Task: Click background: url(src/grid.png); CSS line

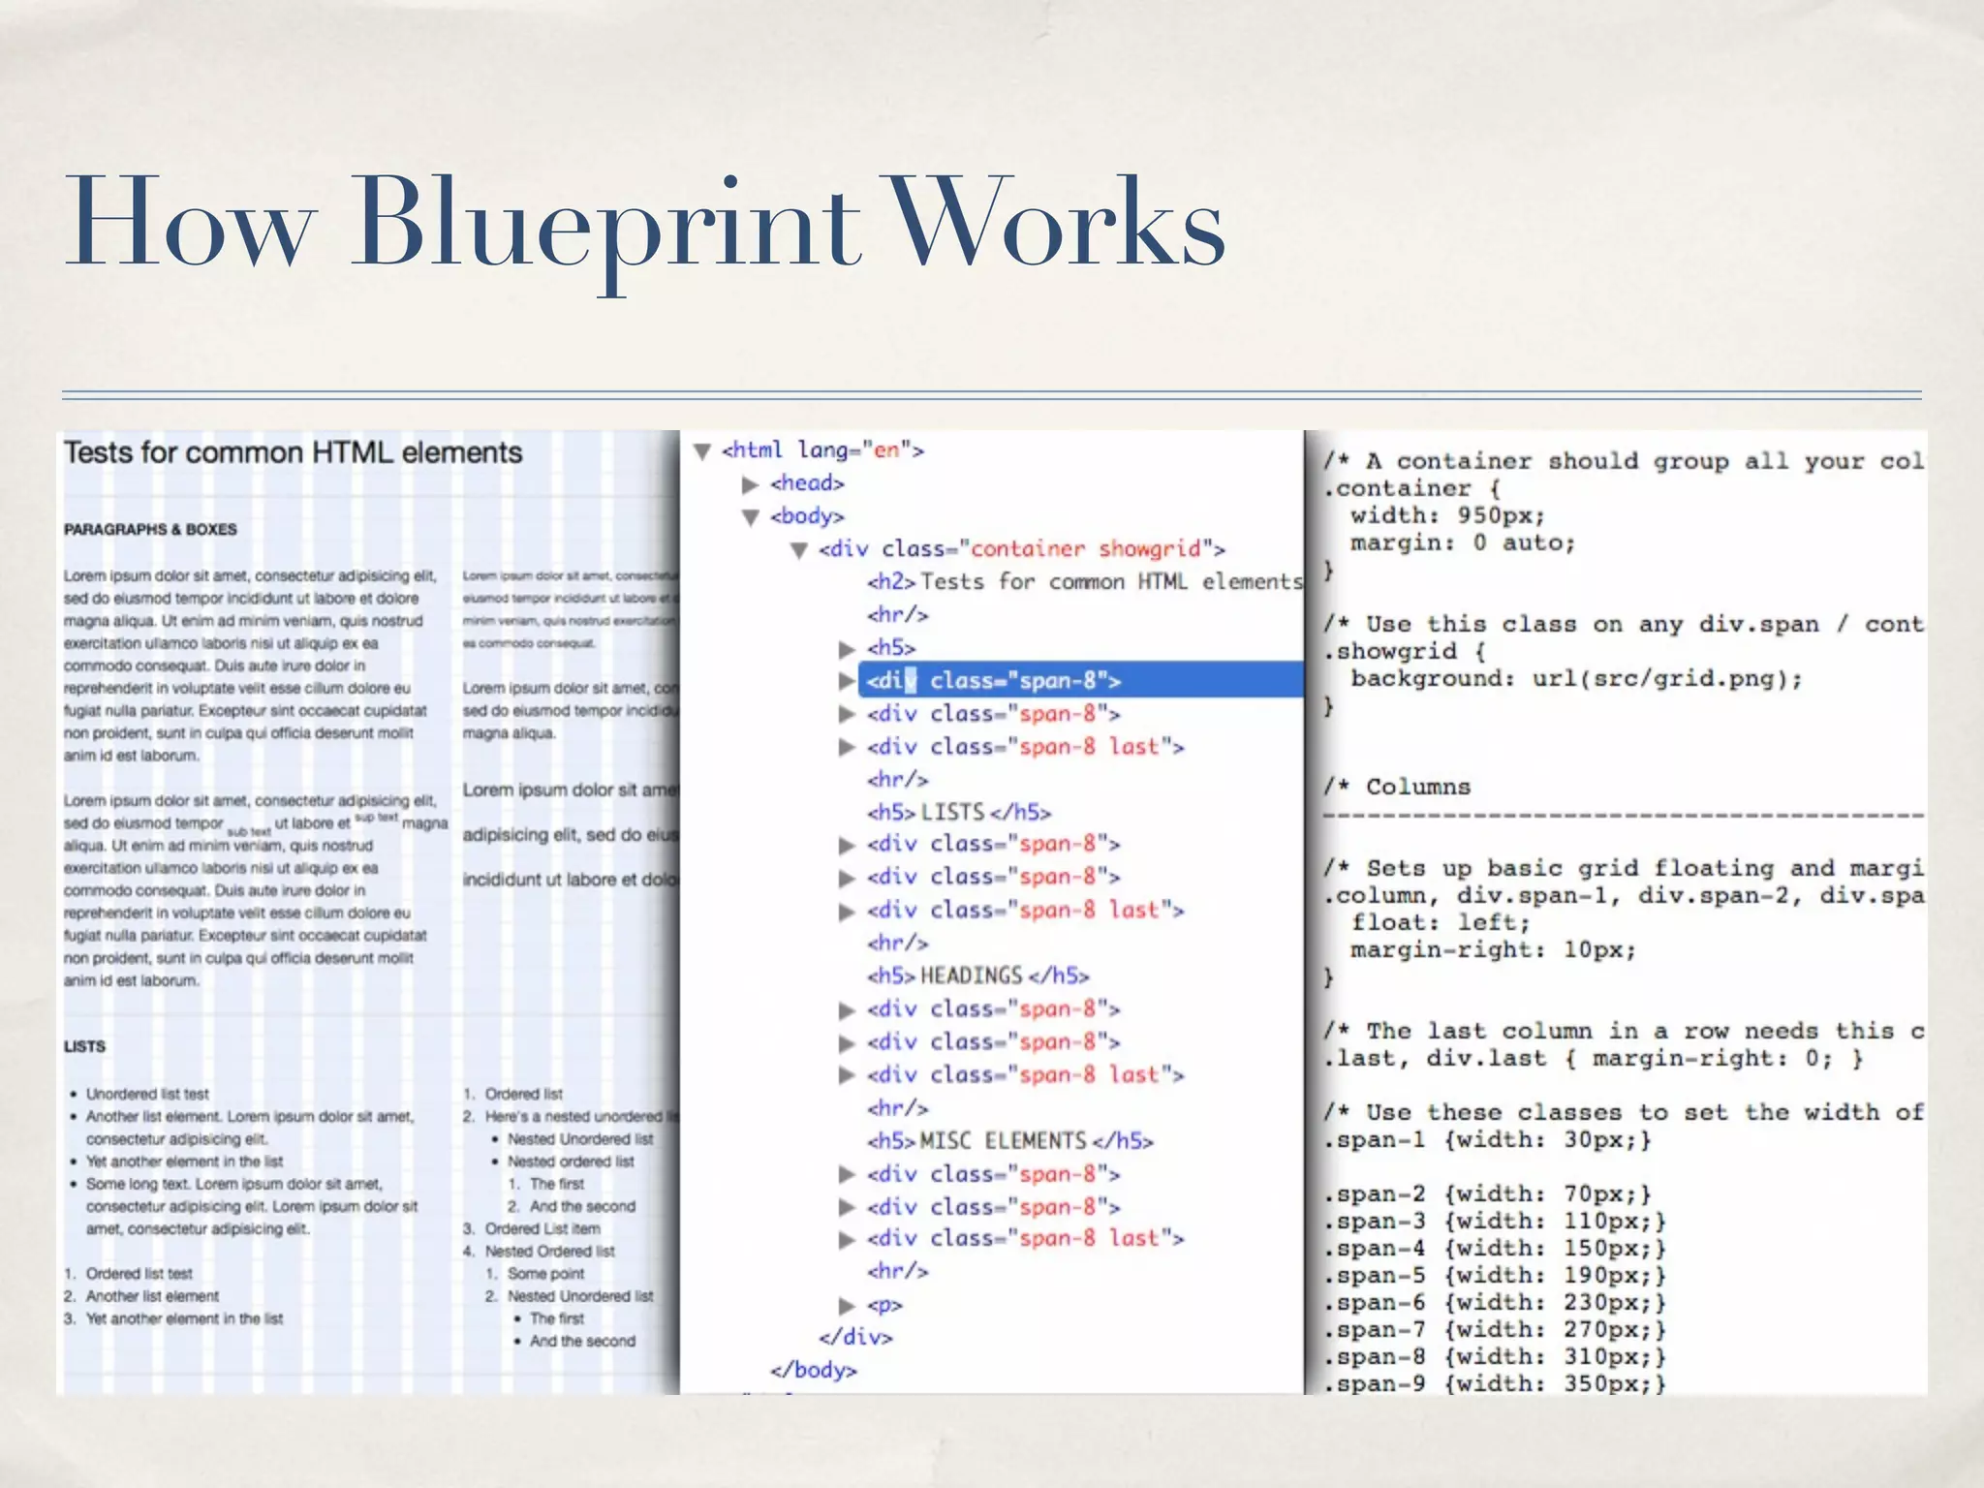Action: coord(1577,678)
